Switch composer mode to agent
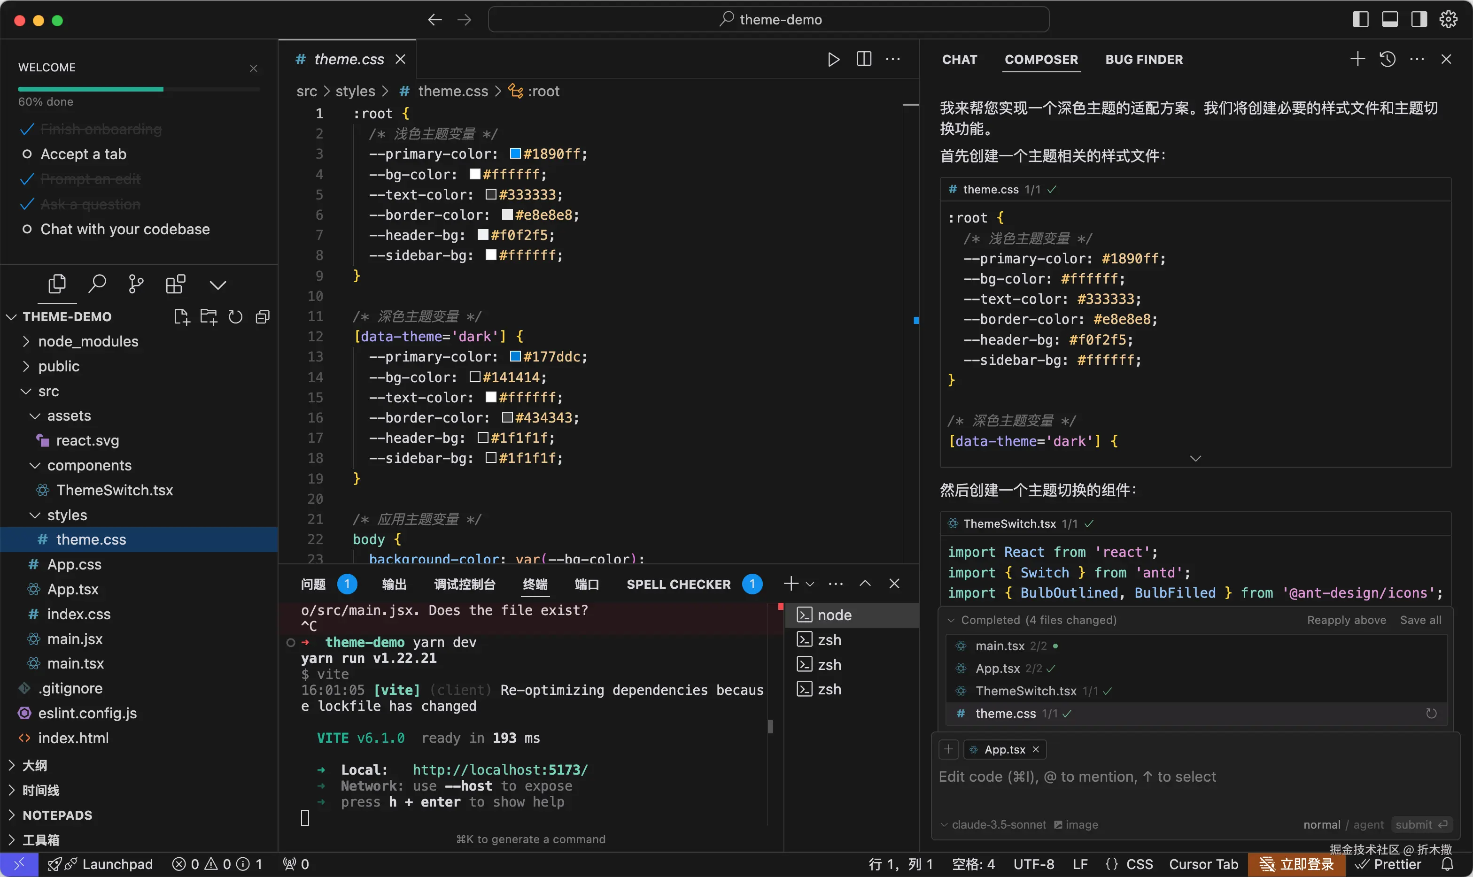The image size is (1473, 877). click(x=1368, y=824)
